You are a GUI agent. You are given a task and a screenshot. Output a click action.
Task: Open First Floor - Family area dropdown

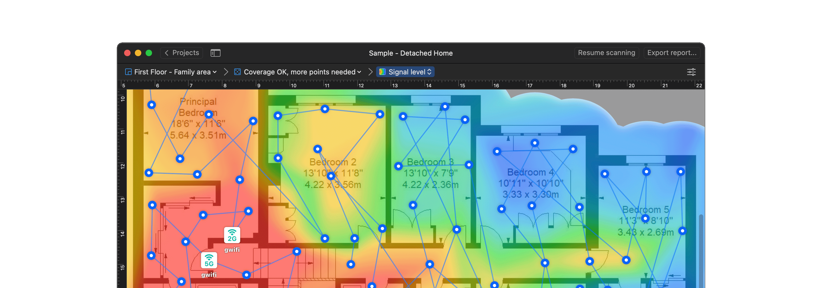171,72
